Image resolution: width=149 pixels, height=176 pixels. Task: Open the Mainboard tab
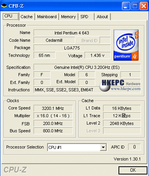pyautogui.click(x=47, y=17)
